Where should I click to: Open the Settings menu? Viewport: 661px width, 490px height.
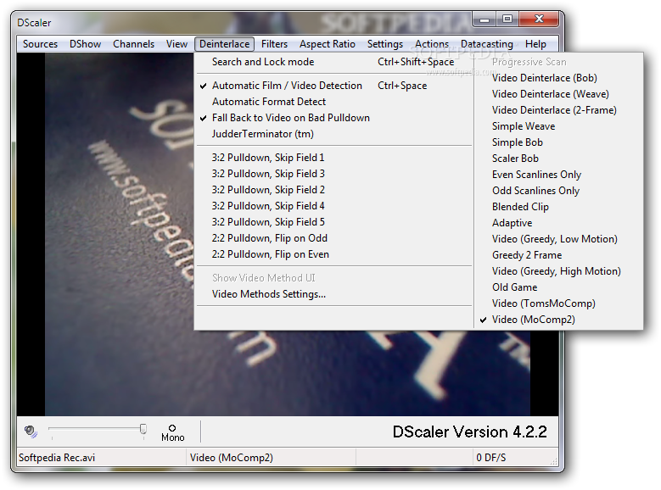[385, 44]
